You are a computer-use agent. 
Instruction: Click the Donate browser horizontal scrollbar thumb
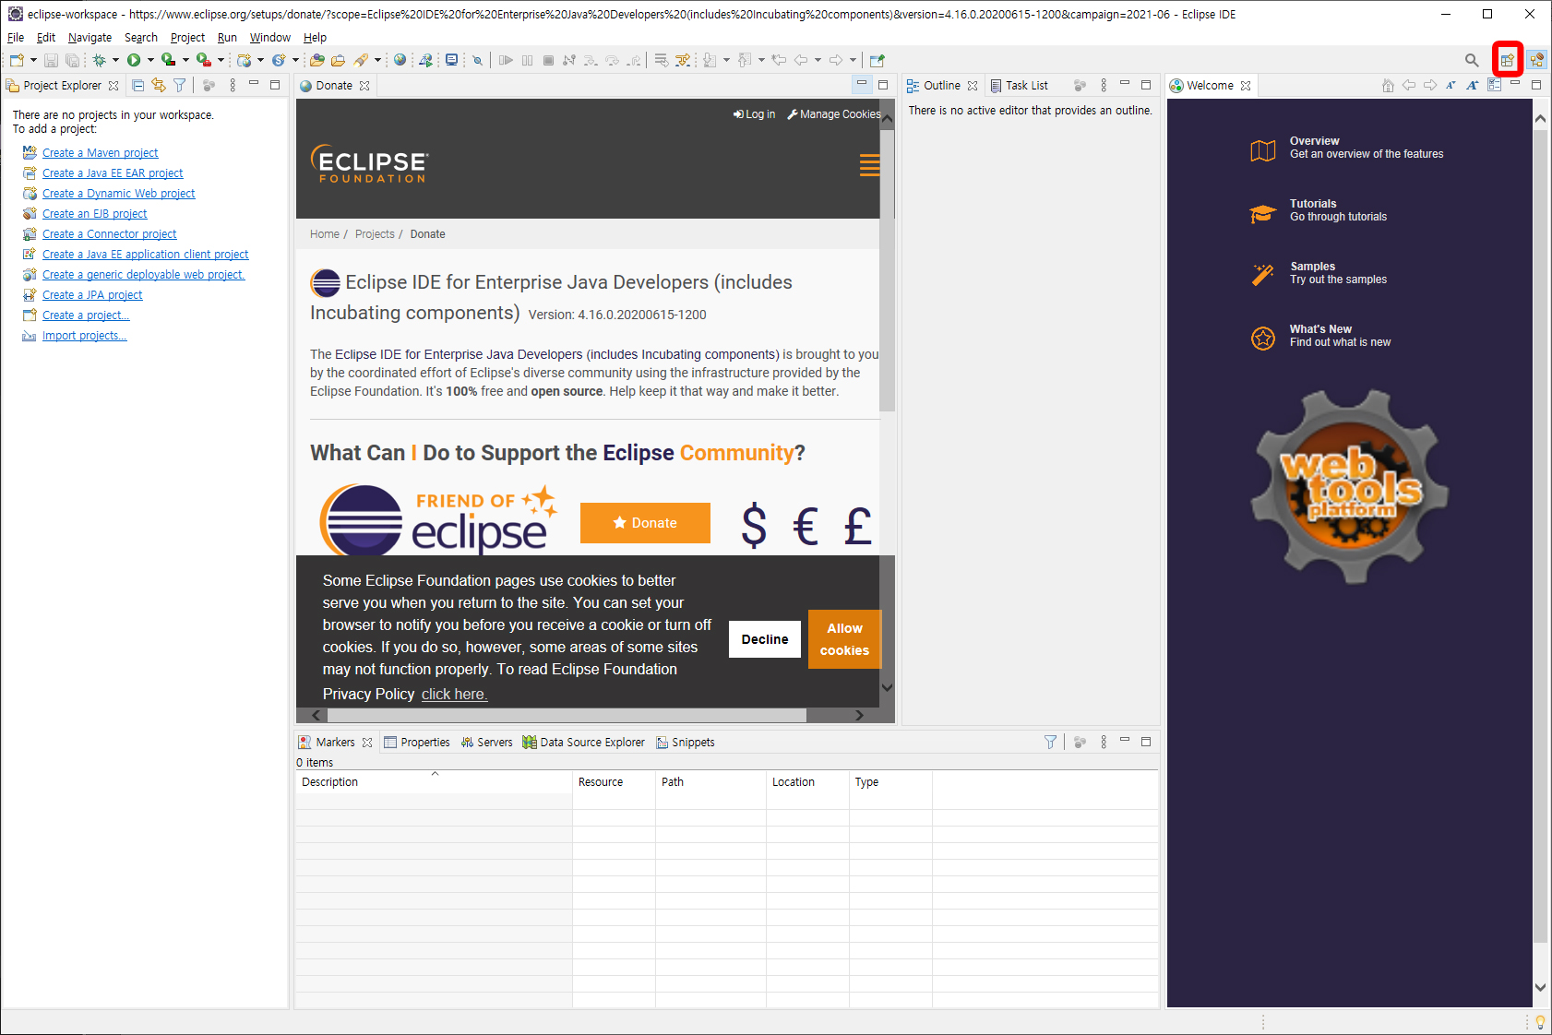567,715
